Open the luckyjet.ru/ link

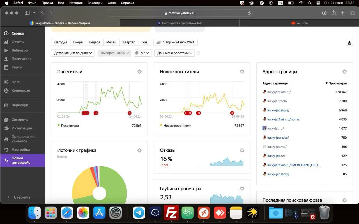(276, 129)
